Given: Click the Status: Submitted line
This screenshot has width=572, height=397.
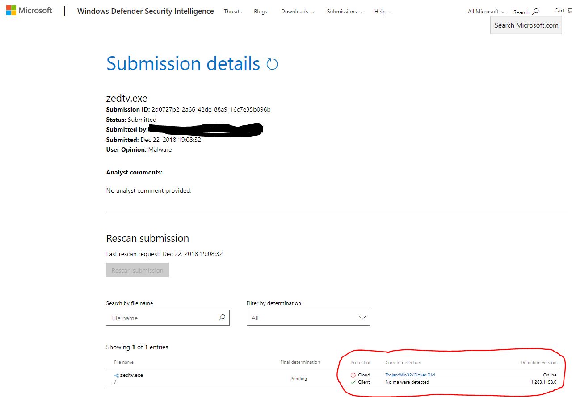Looking at the screenshot, I should [131, 120].
